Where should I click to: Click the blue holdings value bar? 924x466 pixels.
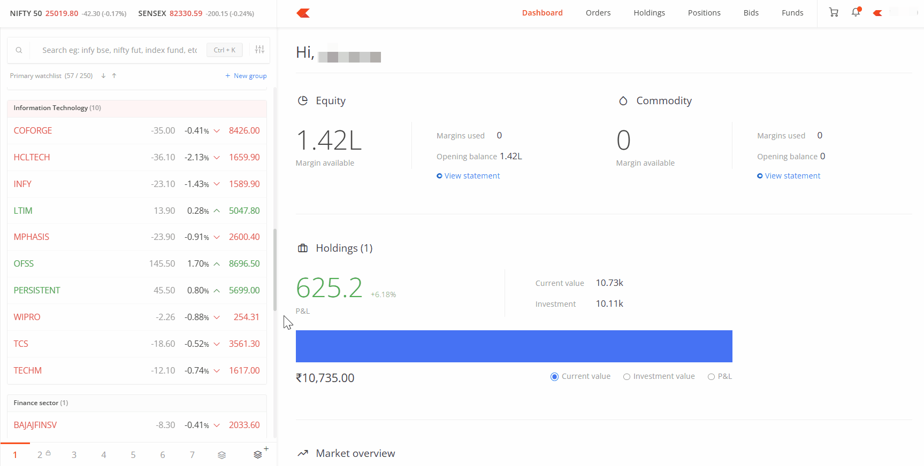(x=514, y=346)
